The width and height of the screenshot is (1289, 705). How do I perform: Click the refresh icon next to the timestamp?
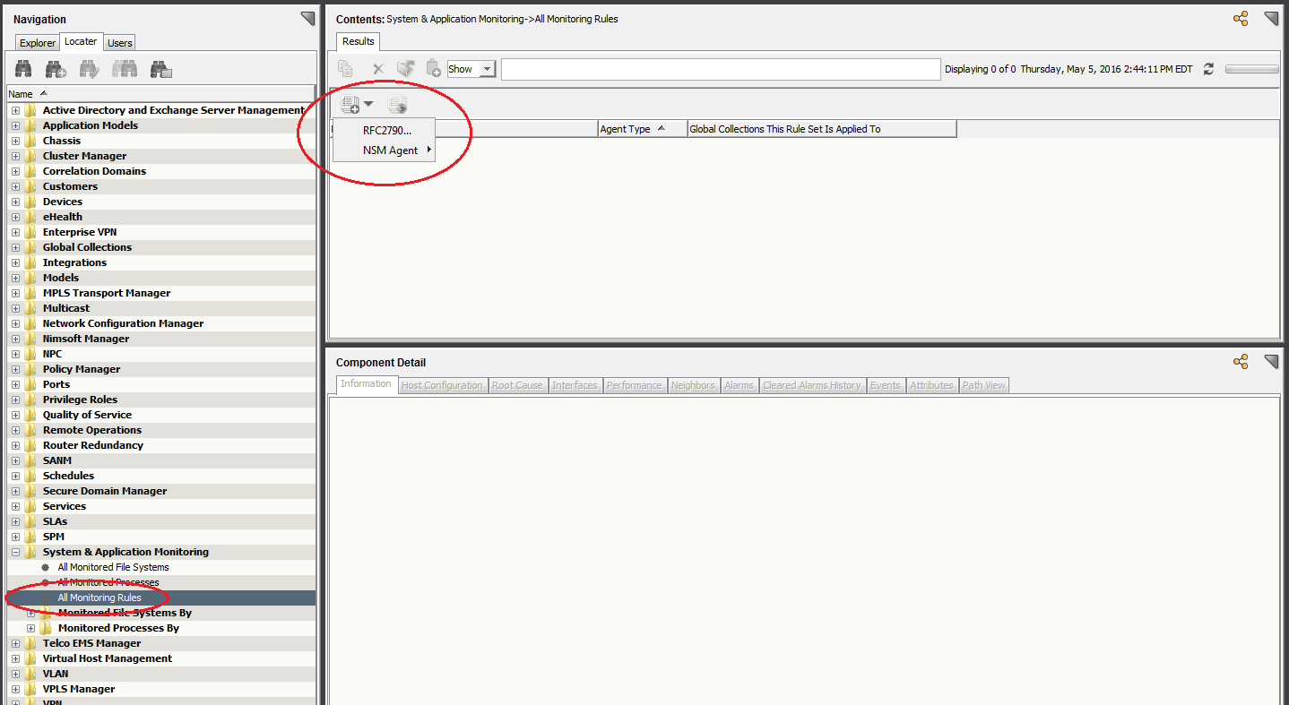[x=1208, y=69]
